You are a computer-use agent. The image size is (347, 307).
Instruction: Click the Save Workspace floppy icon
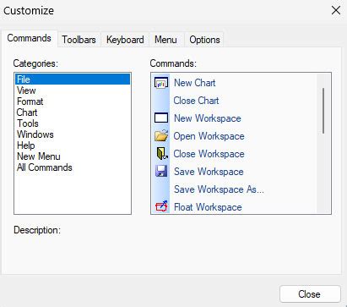click(161, 171)
